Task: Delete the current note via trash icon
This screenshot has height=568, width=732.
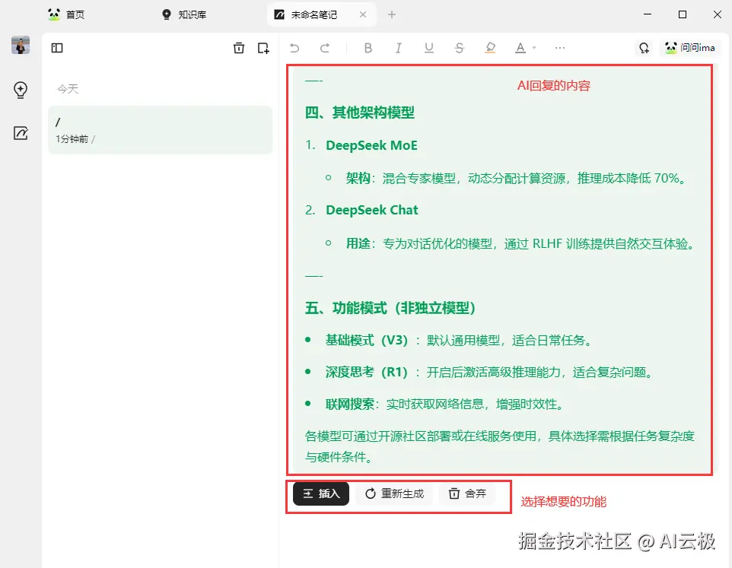Action: tap(239, 48)
